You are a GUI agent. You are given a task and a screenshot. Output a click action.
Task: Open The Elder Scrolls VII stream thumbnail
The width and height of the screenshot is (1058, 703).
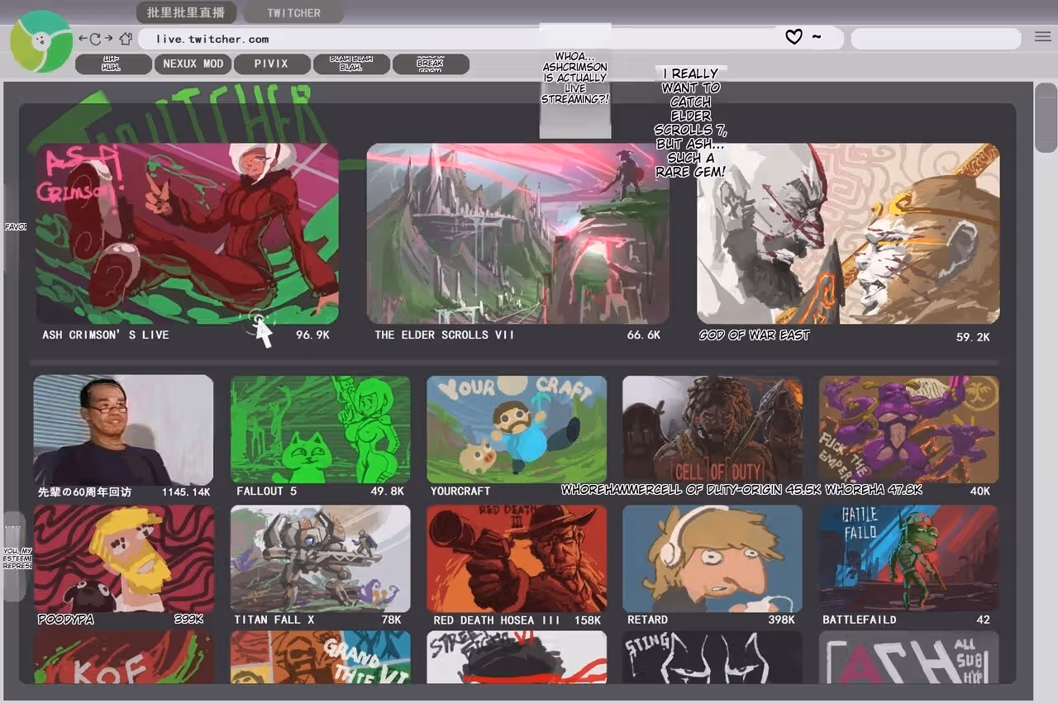tap(518, 234)
